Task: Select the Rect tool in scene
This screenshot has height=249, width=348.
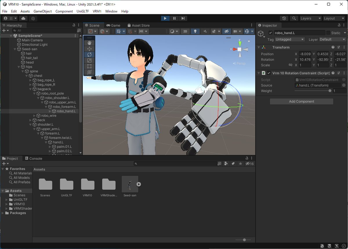Action: [x=89, y=66]
